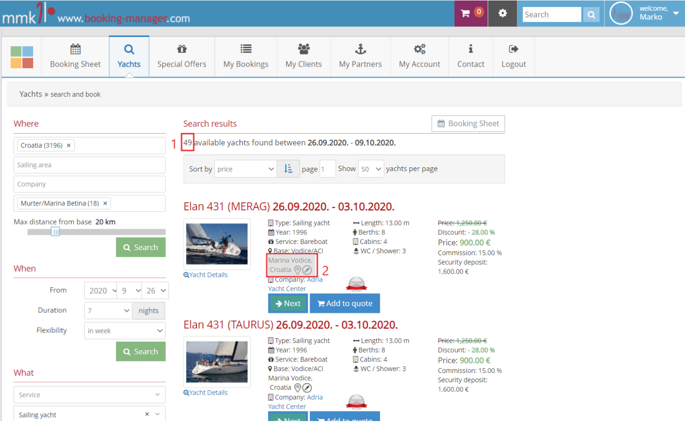The height and width of the screenshot is (422, 685).
Task: Click the award badge icon for MERAG
Action: click(x=356, y=284)
